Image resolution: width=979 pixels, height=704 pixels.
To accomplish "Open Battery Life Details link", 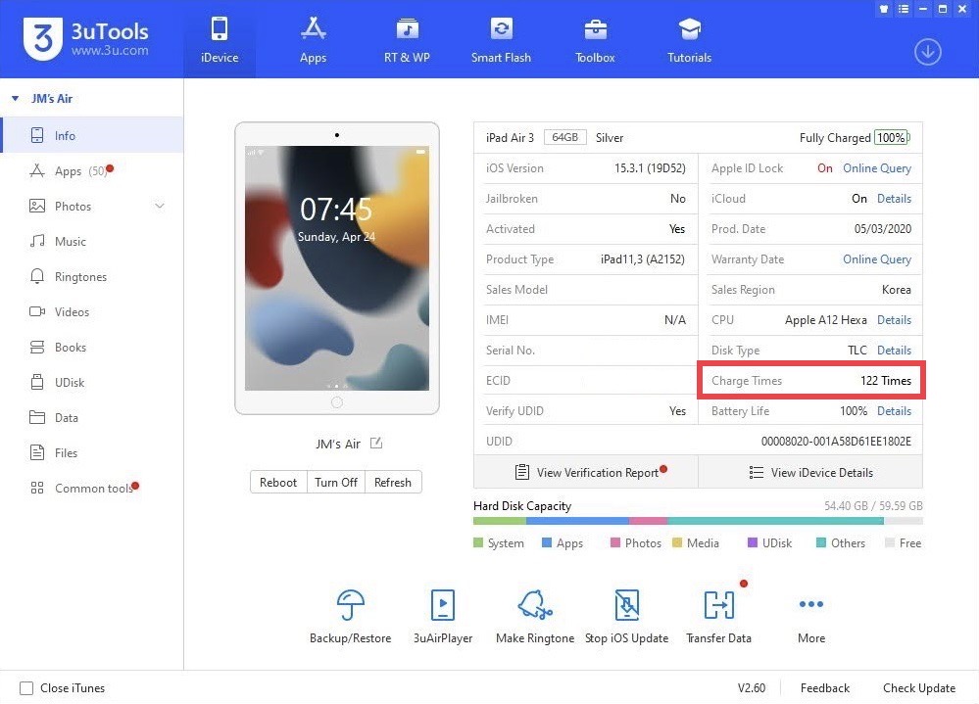I will [894, 411].
